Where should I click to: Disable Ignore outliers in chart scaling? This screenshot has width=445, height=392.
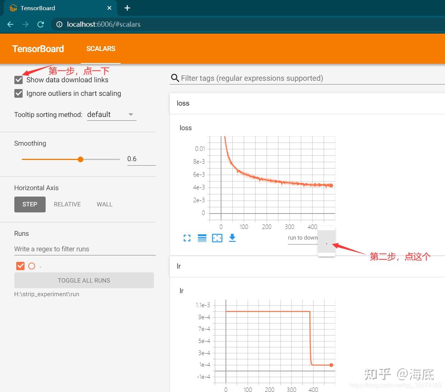point(18,94)
